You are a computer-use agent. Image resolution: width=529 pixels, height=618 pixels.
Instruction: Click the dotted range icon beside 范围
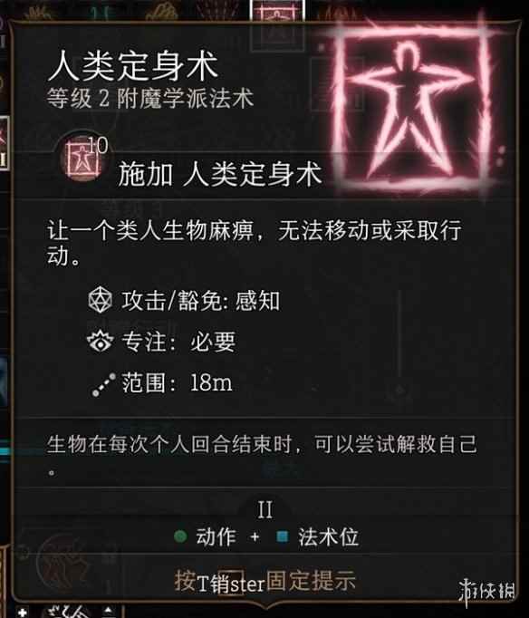point(104,384)
